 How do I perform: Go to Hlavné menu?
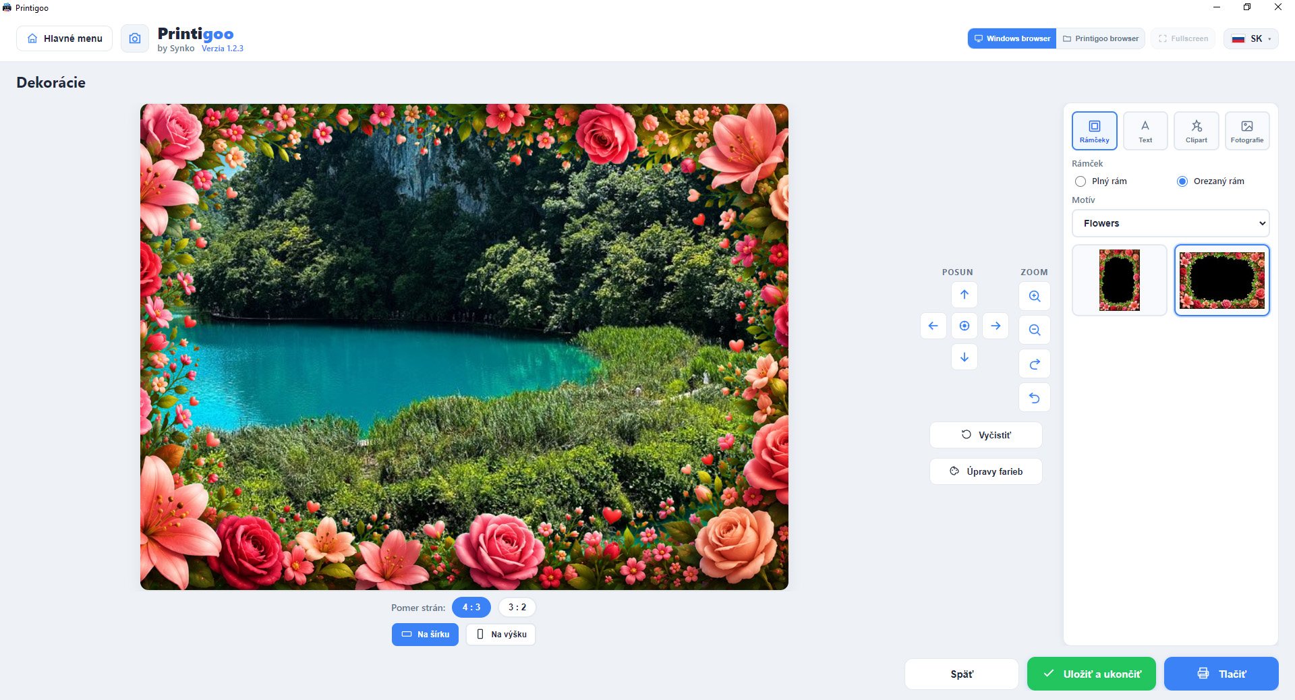65,38
